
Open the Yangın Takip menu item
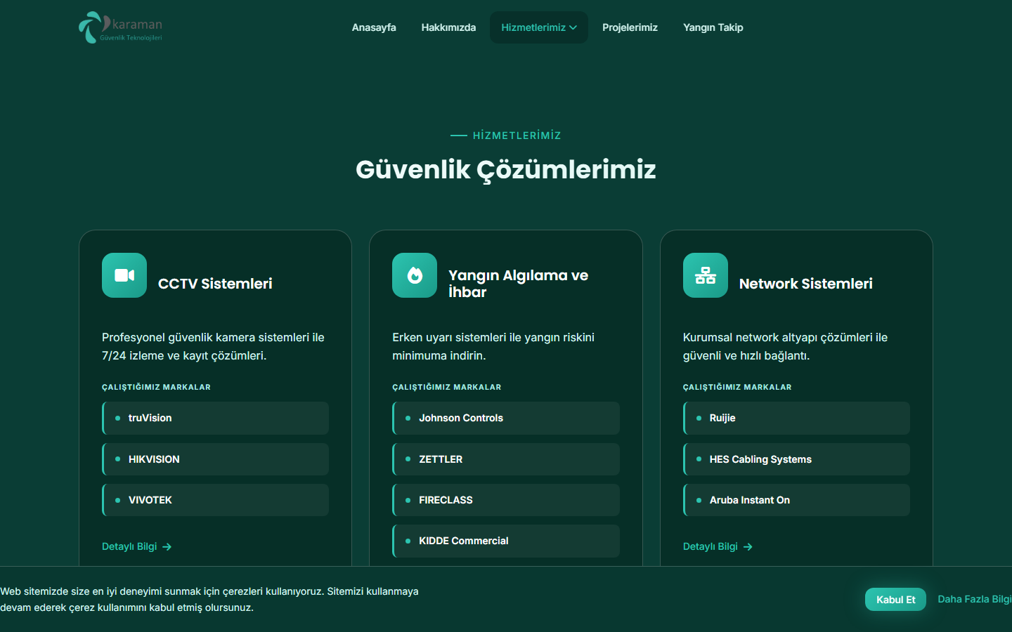[713, 27]
